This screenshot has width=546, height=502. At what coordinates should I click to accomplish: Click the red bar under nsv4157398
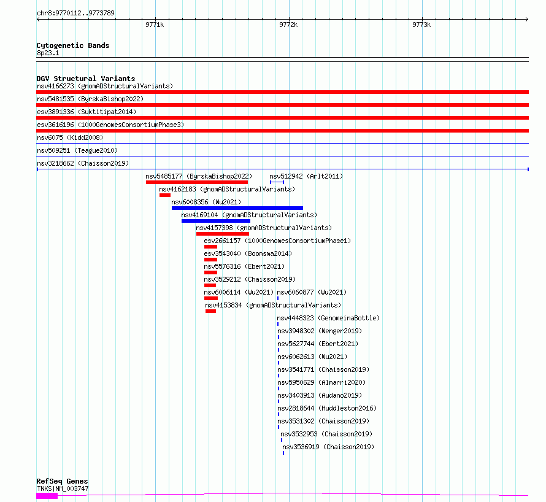[x=223, y=234]
